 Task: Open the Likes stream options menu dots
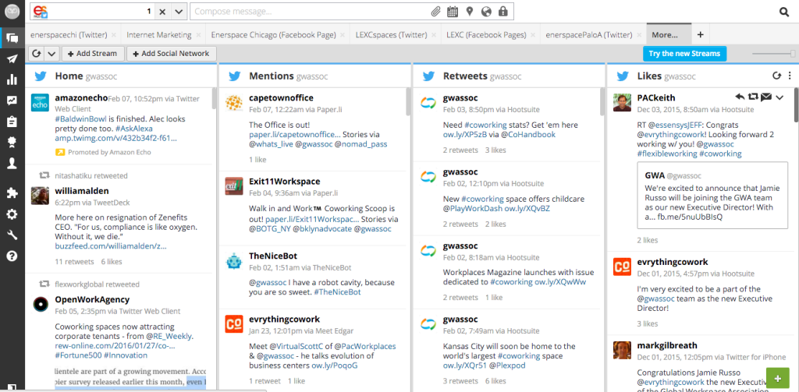coord(790,76)
